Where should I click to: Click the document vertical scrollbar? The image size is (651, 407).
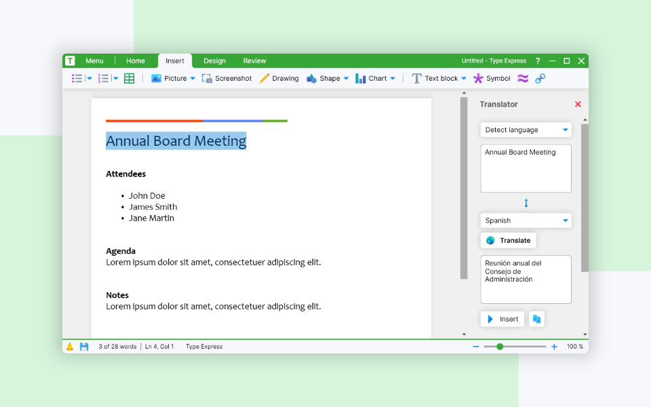pyautogui.click(x=464, y=188)
